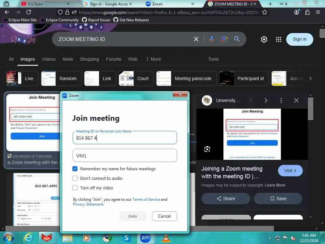325x244 pixels.
Task: Open the three-dot menu in image preview panel
Action: (x=281, y=100)
